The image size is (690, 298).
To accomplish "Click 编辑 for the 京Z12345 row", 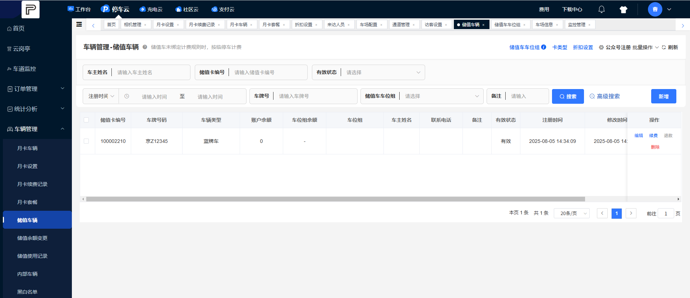I will tap(639, 135).
